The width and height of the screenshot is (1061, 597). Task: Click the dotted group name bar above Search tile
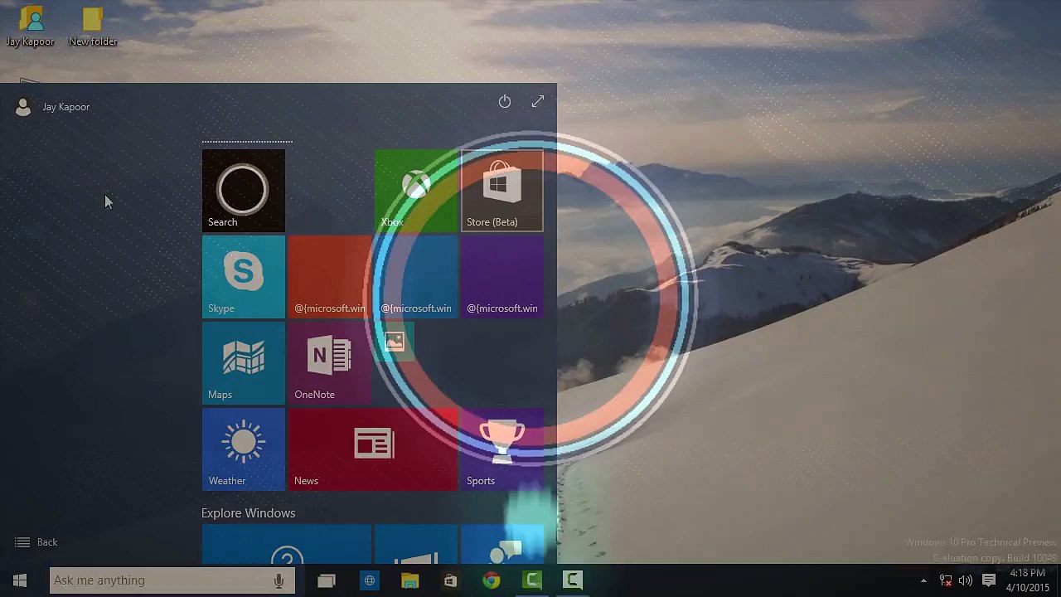(247, 141)
